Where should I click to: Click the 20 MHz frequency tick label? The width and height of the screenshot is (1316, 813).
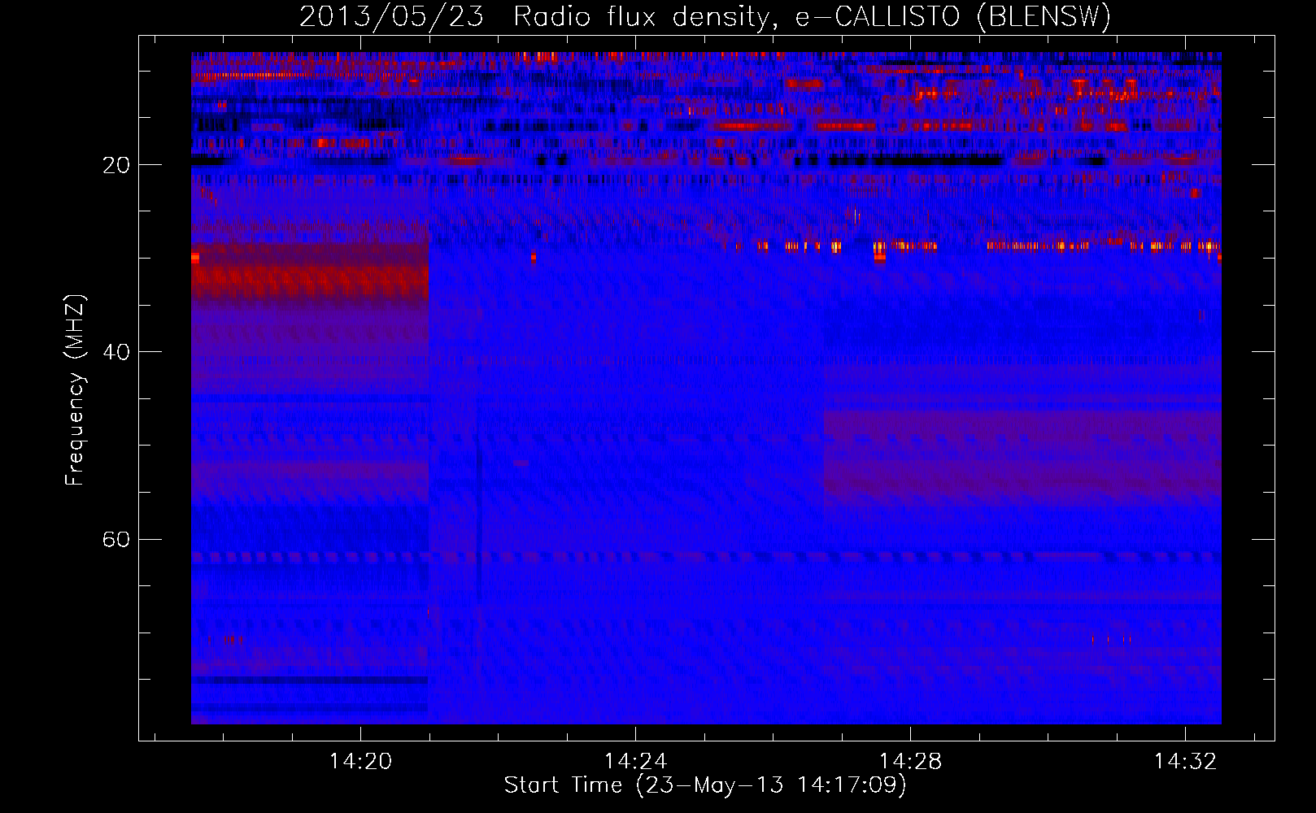click(116, 165)
